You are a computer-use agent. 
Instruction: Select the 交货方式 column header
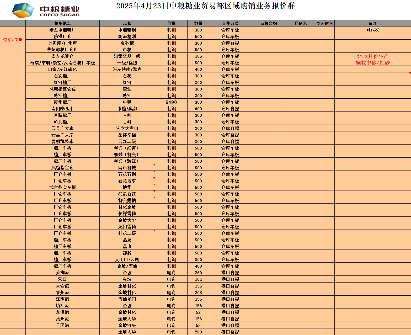(x=230, y=23)
